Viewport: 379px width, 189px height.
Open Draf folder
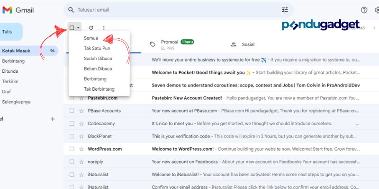[6, 92]
